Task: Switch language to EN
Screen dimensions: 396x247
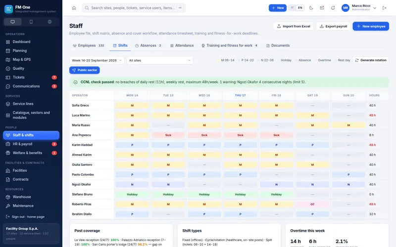Action: [300, 8]
